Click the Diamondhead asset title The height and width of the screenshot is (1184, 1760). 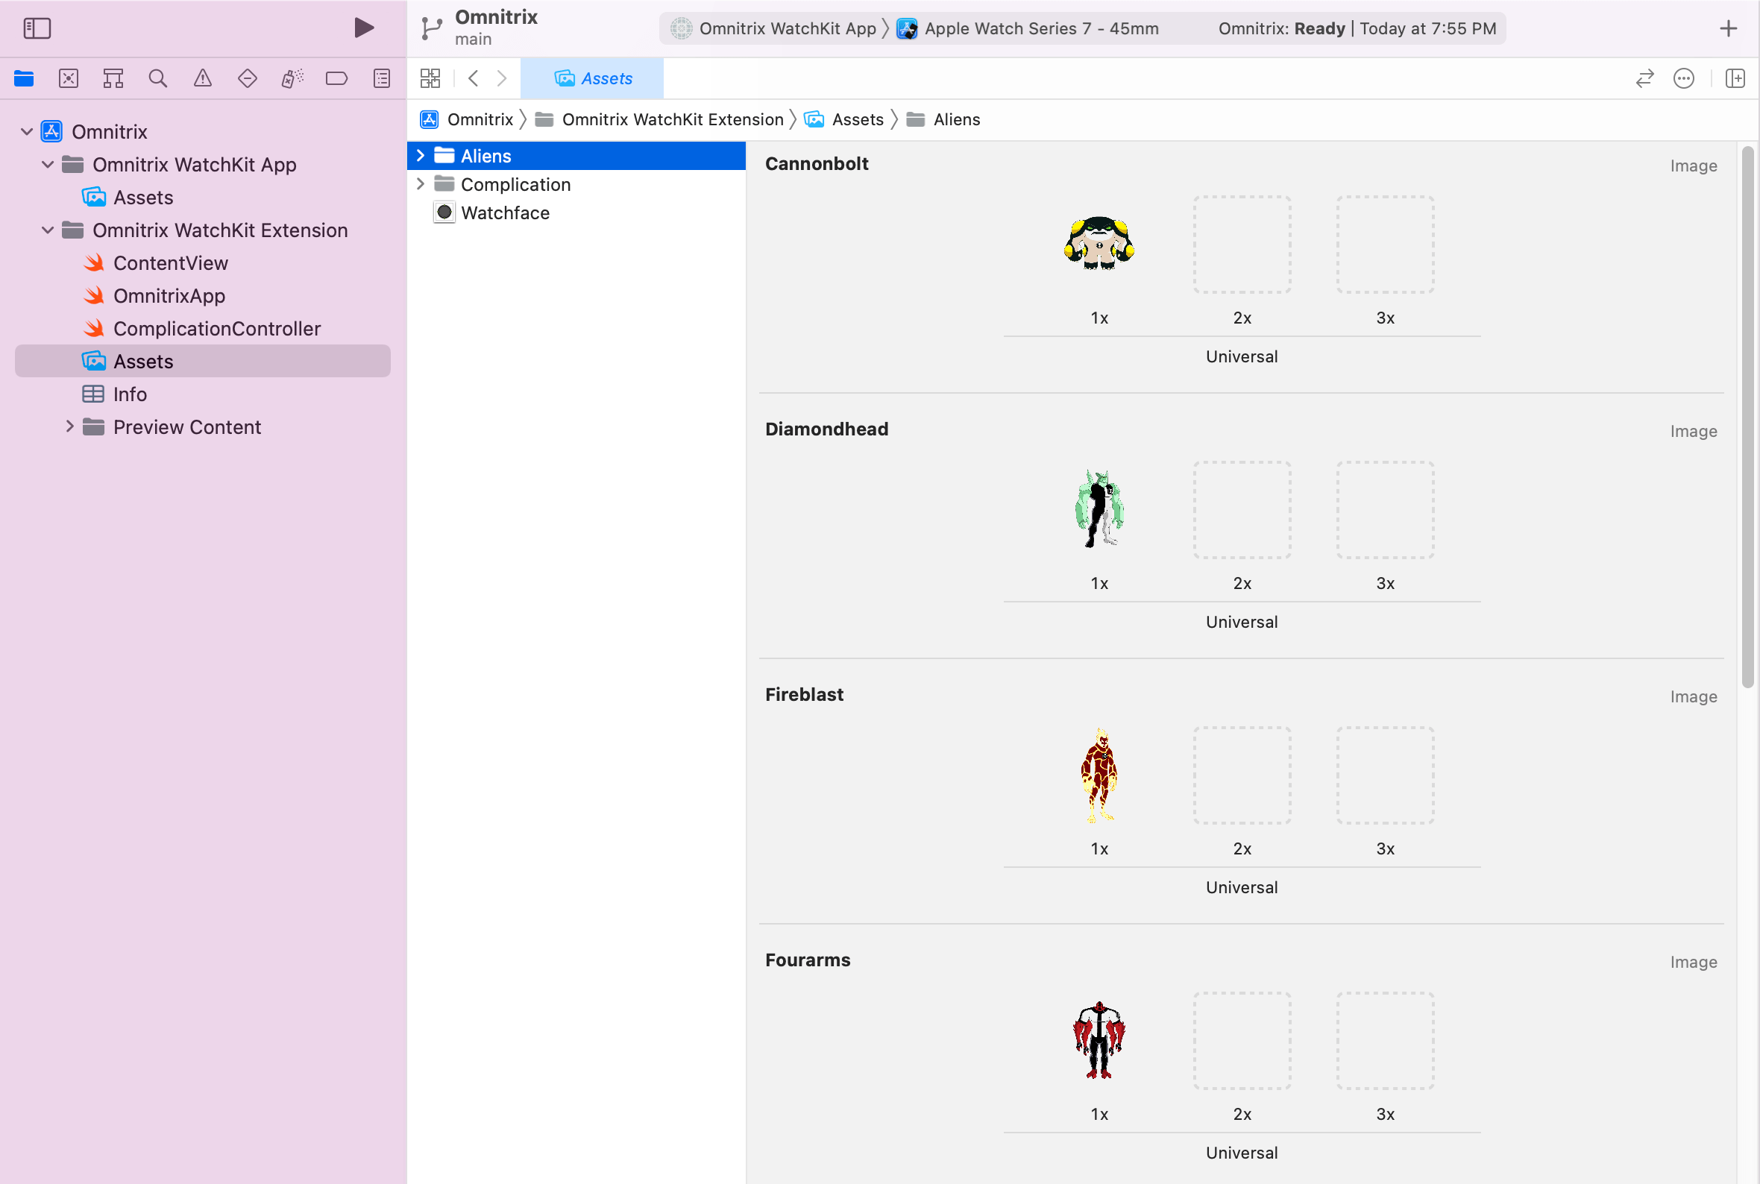pyautogui.click(x=827, y=429)
